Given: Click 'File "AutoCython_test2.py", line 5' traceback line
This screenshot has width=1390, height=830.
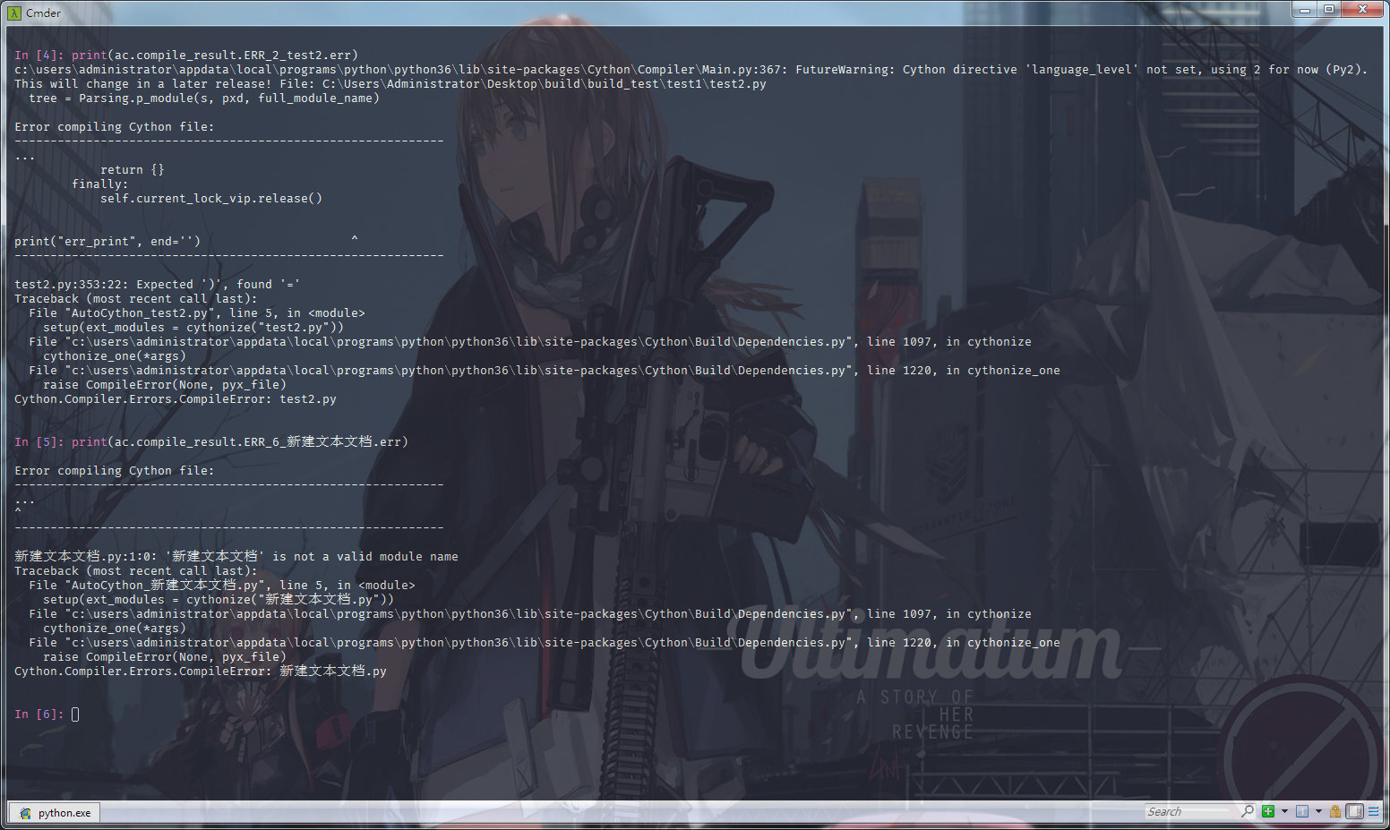Looking at the screenshot, I should point(197,312).
